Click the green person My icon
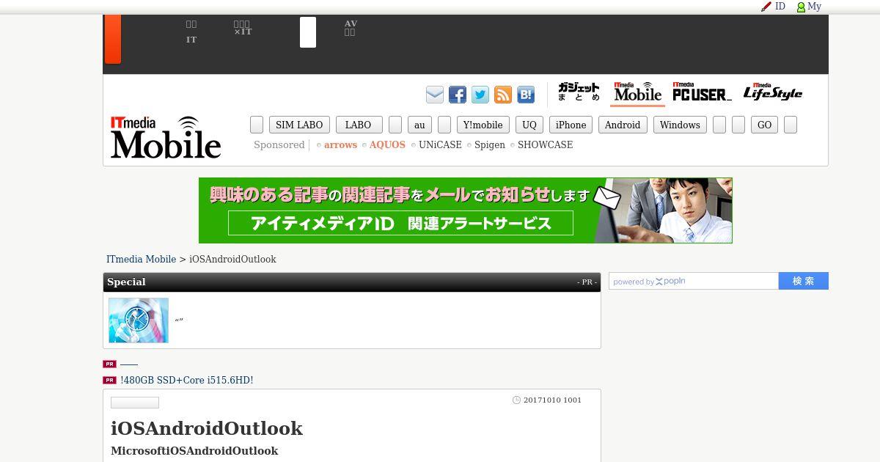 (801, 7)
